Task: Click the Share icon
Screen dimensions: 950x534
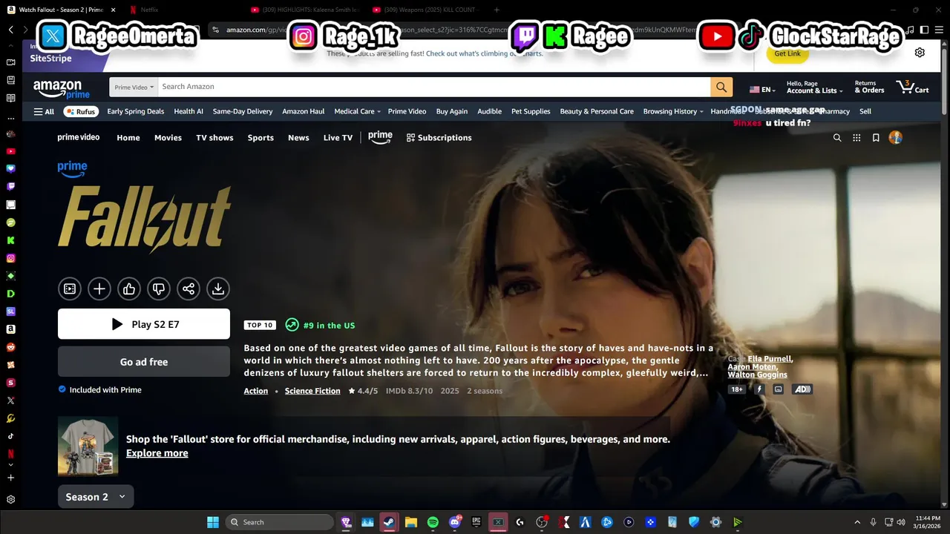Action: coord(189,289)
